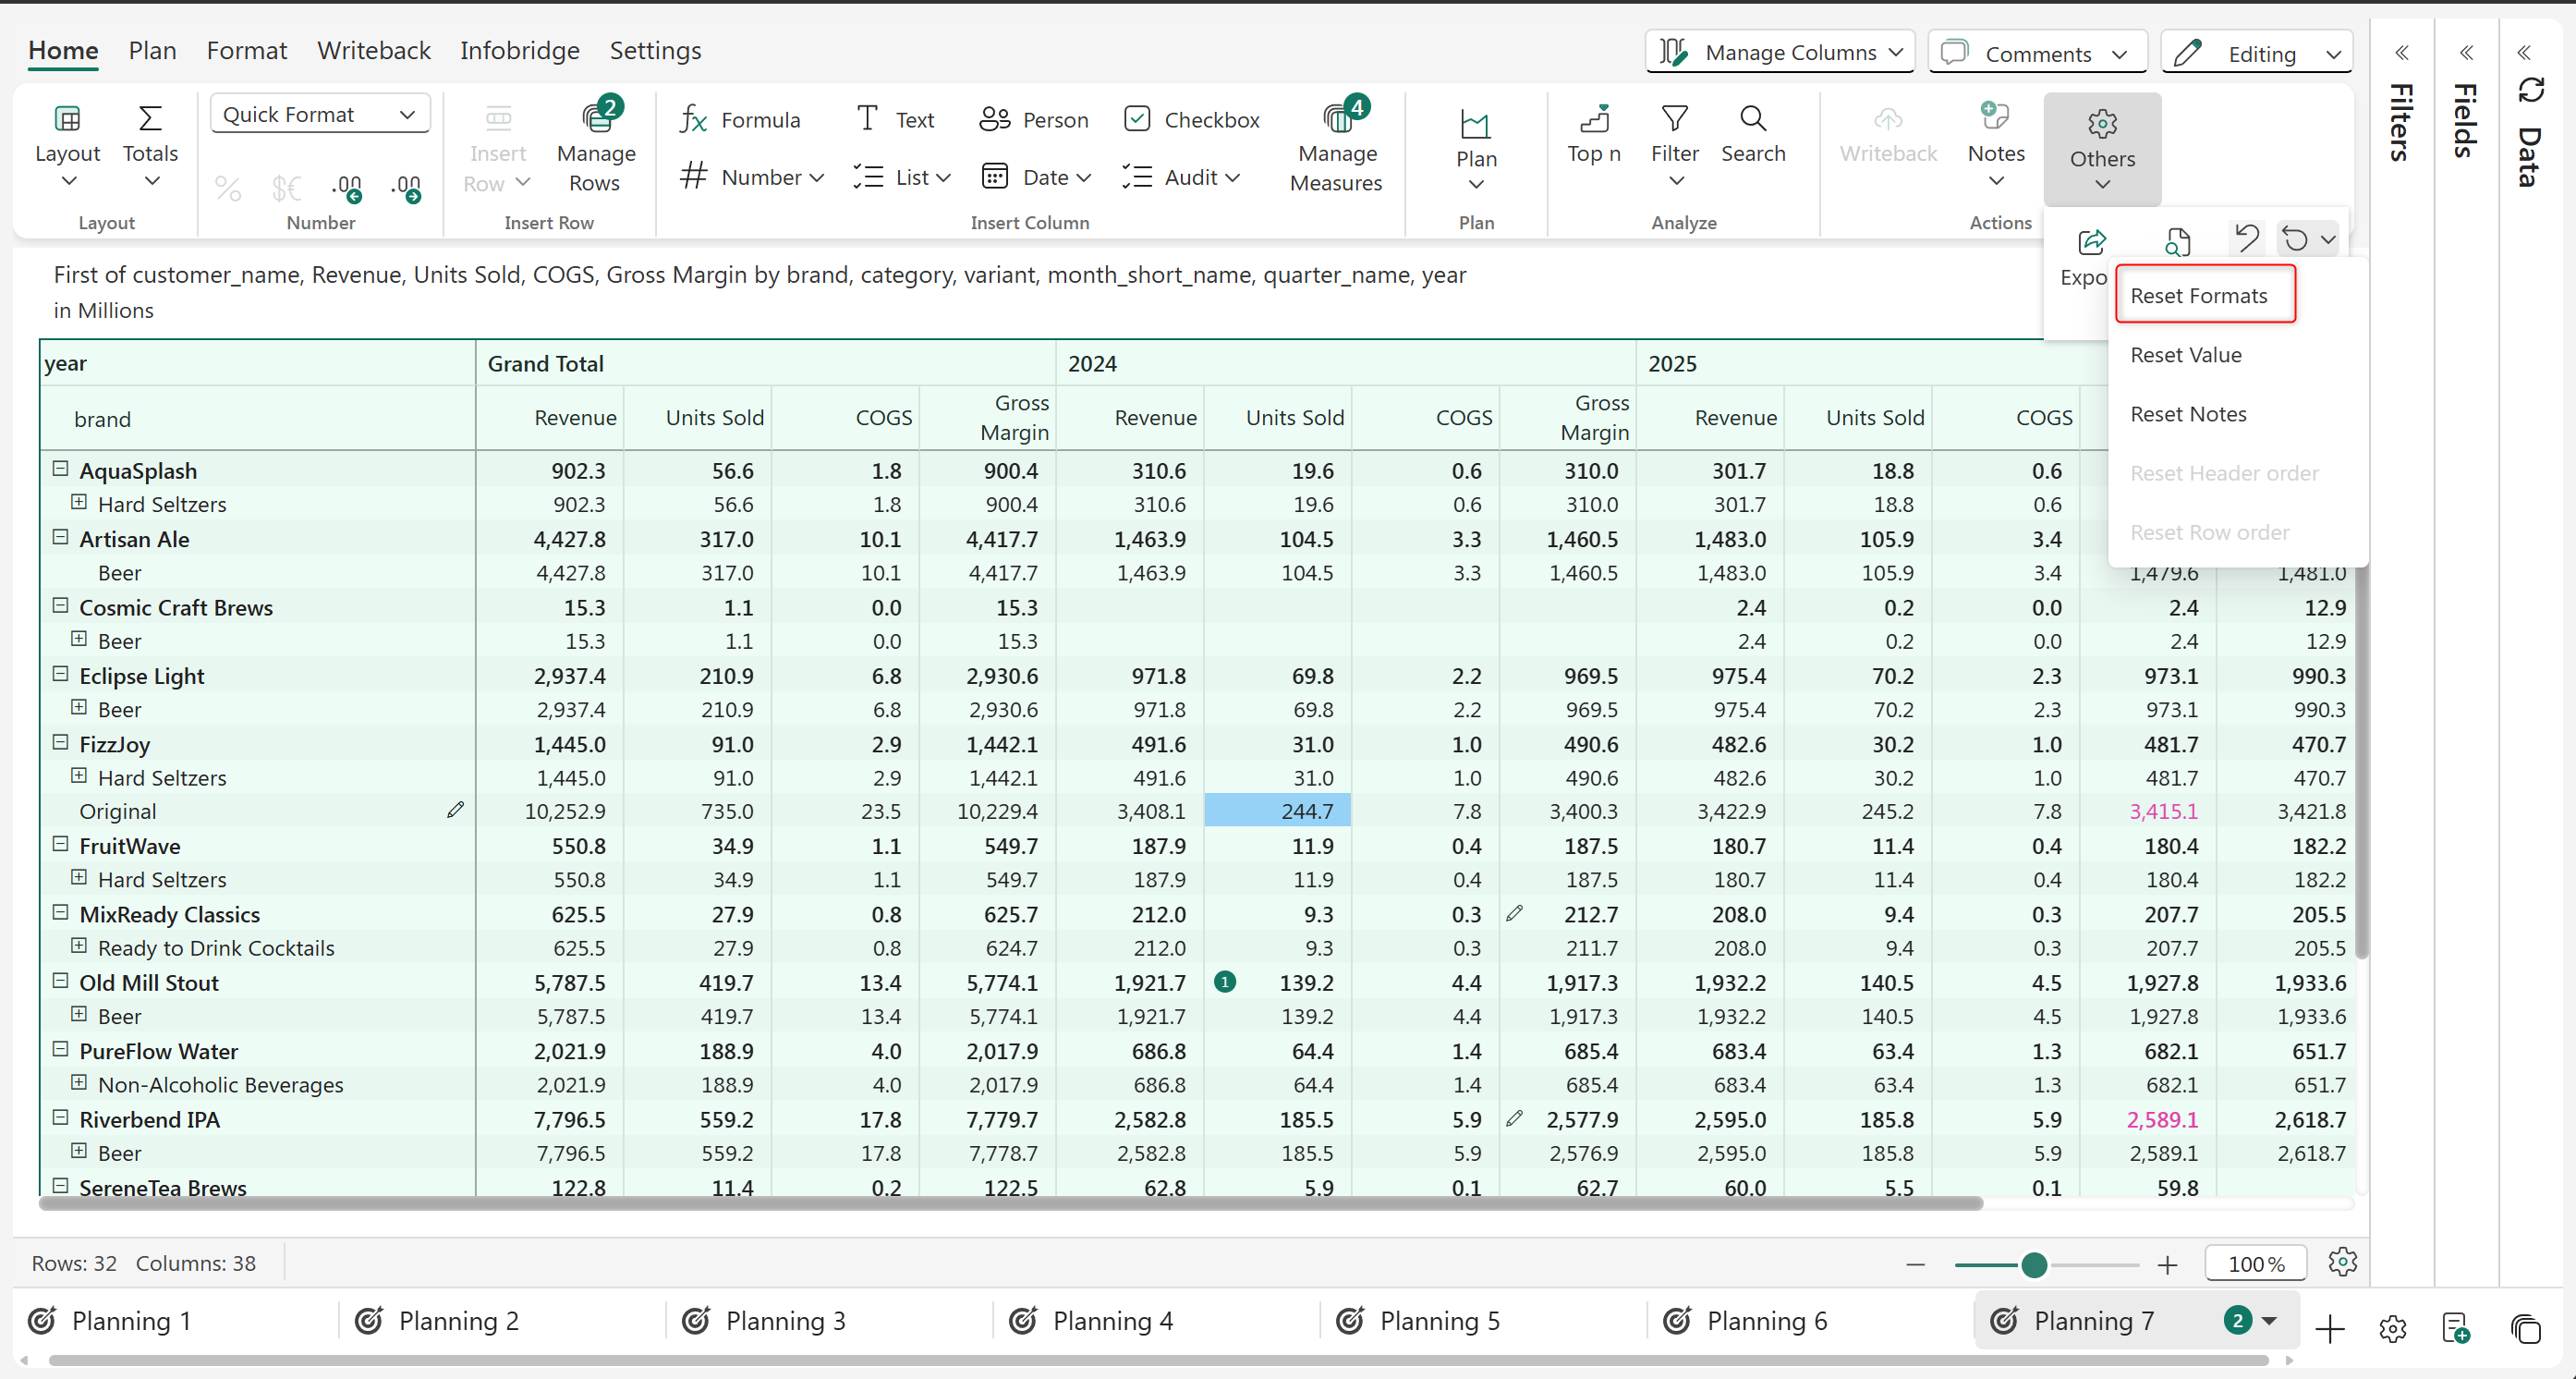Open the Planning 3 sheet tab
The image size is (2576, 1379).
pos(785,1321)
